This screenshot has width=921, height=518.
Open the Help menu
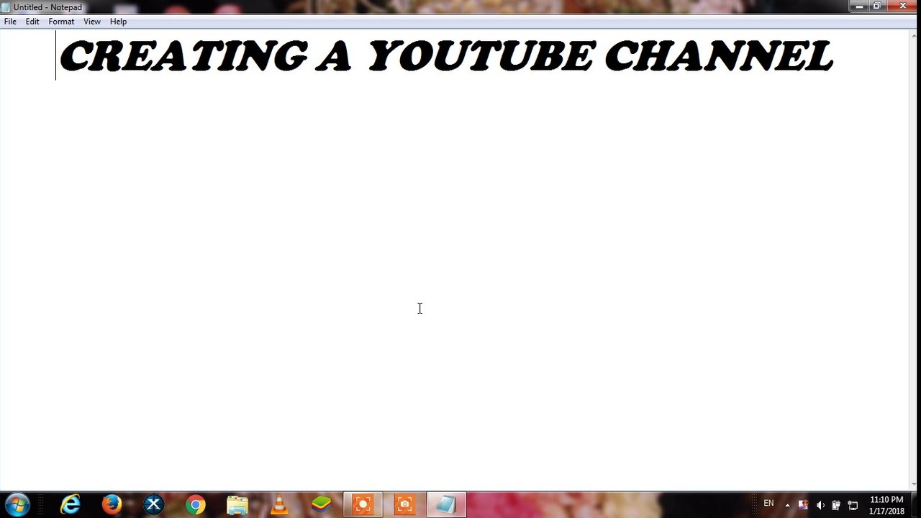coord(118,22)
